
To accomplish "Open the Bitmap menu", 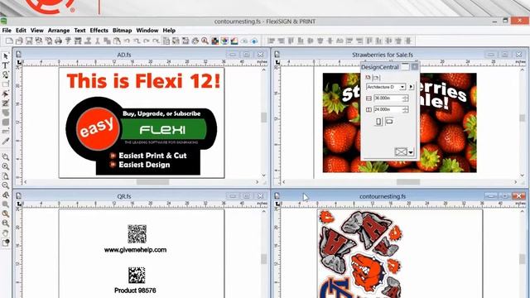I will click(122, 31).
